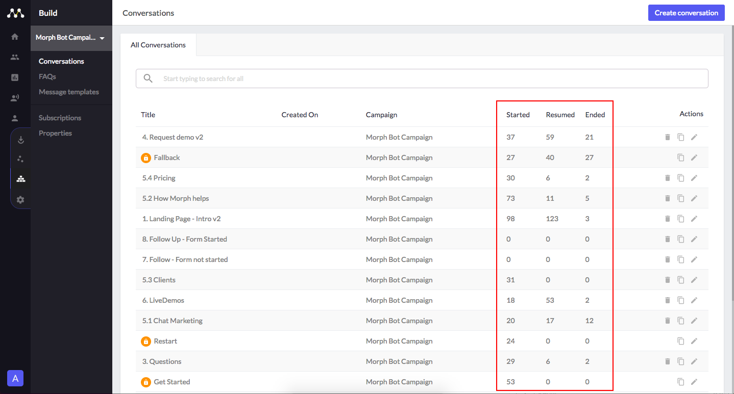The width and height of the screenshot is (734, 394).
Task: Open the 6. LiveDemos conversation title
Action: pos(163,300)
